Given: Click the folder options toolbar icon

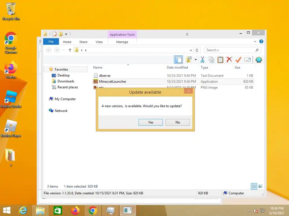Looking at the screenshot, I should 189,60.
